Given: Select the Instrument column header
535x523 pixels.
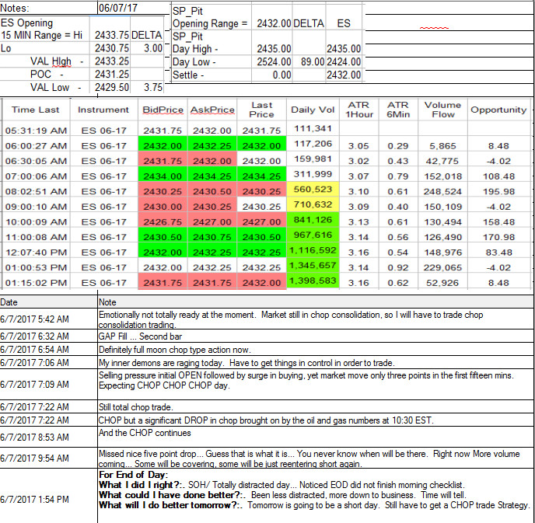Looking at the screenshot, I should [103, 110].
